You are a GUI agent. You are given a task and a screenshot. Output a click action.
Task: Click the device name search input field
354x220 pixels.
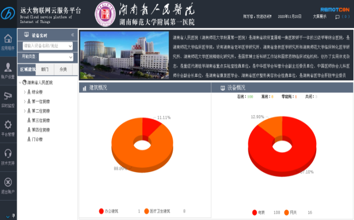[x=48, y=46]
